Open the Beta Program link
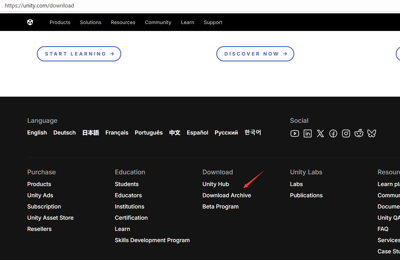The height and width of the screenshot is (260, 400). point(221,207)
